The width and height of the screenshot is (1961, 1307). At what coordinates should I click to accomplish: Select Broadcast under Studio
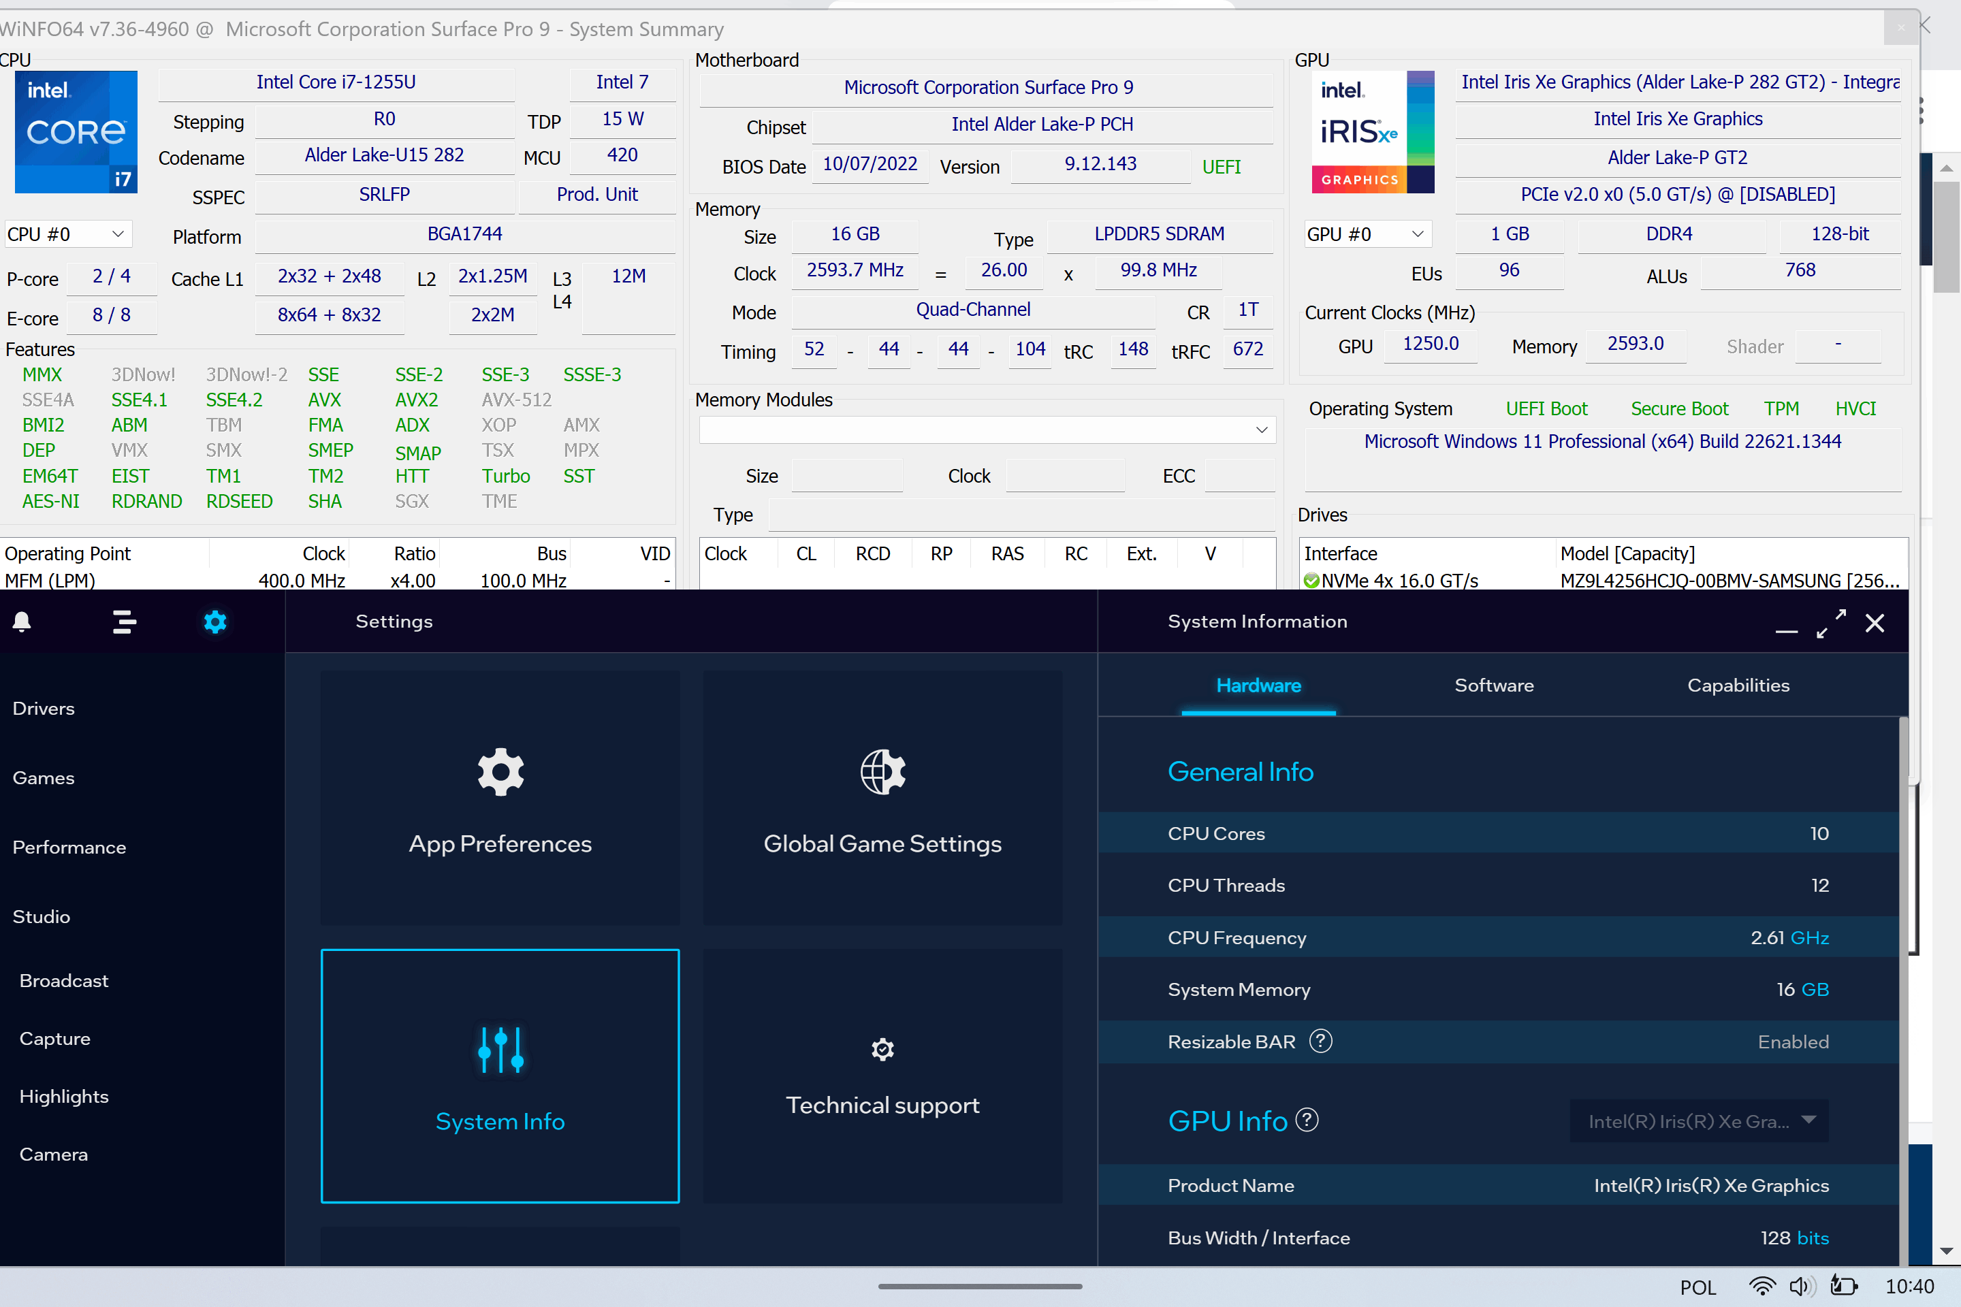[64, 980]
